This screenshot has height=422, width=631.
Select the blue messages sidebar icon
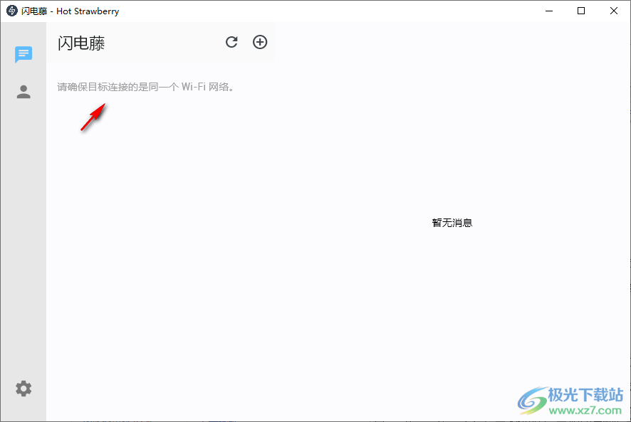click(x=24, y=55)
